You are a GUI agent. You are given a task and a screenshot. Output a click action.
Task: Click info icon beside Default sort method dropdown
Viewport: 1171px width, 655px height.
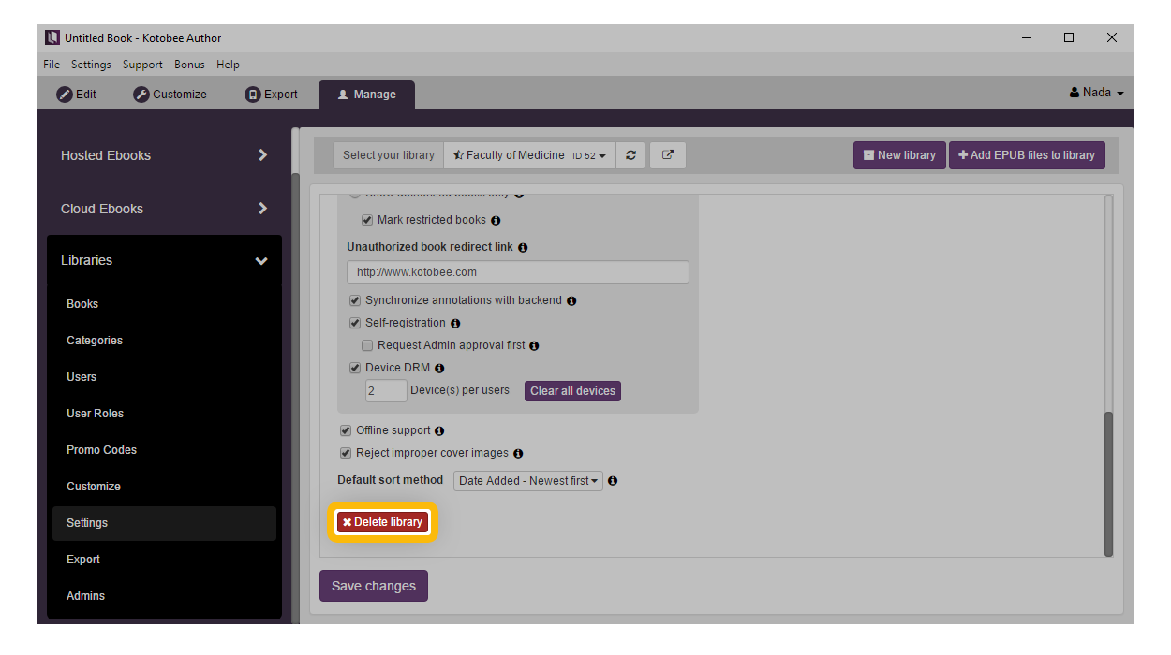coord(613,481)
